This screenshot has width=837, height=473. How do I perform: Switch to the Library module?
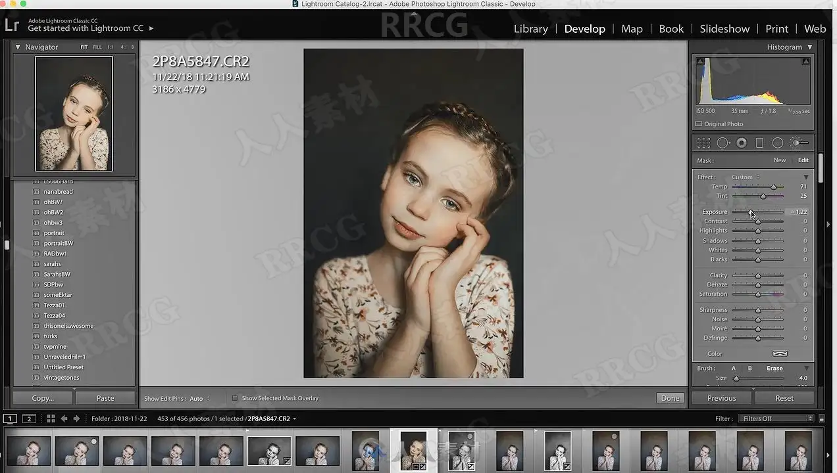tap(530, 29)
